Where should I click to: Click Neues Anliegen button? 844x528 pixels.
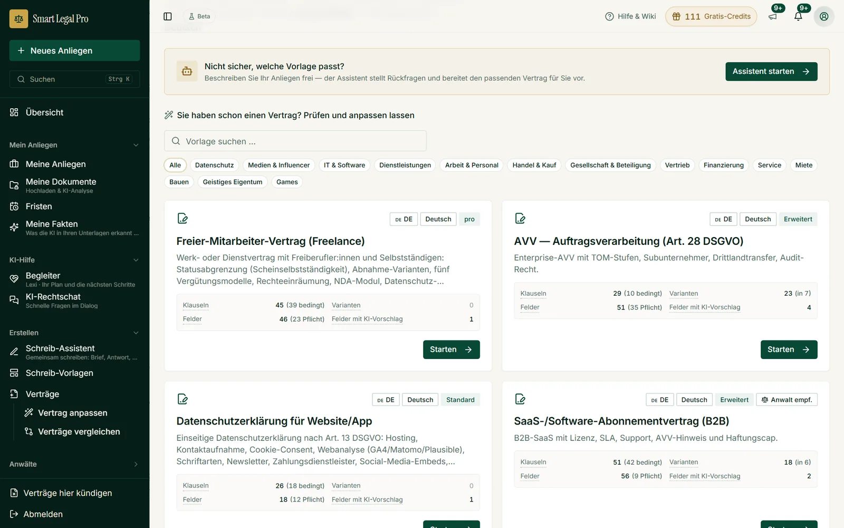75,51
